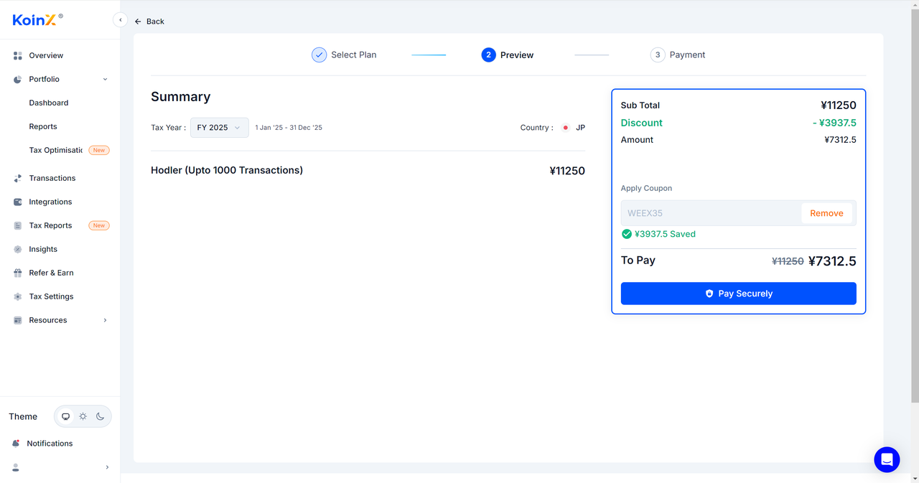Switch to light theme
919x483 pixels.
[x=83, y=416]
